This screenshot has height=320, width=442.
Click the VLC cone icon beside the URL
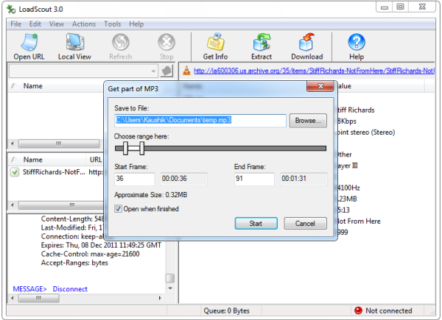click(x=186, y=71)
